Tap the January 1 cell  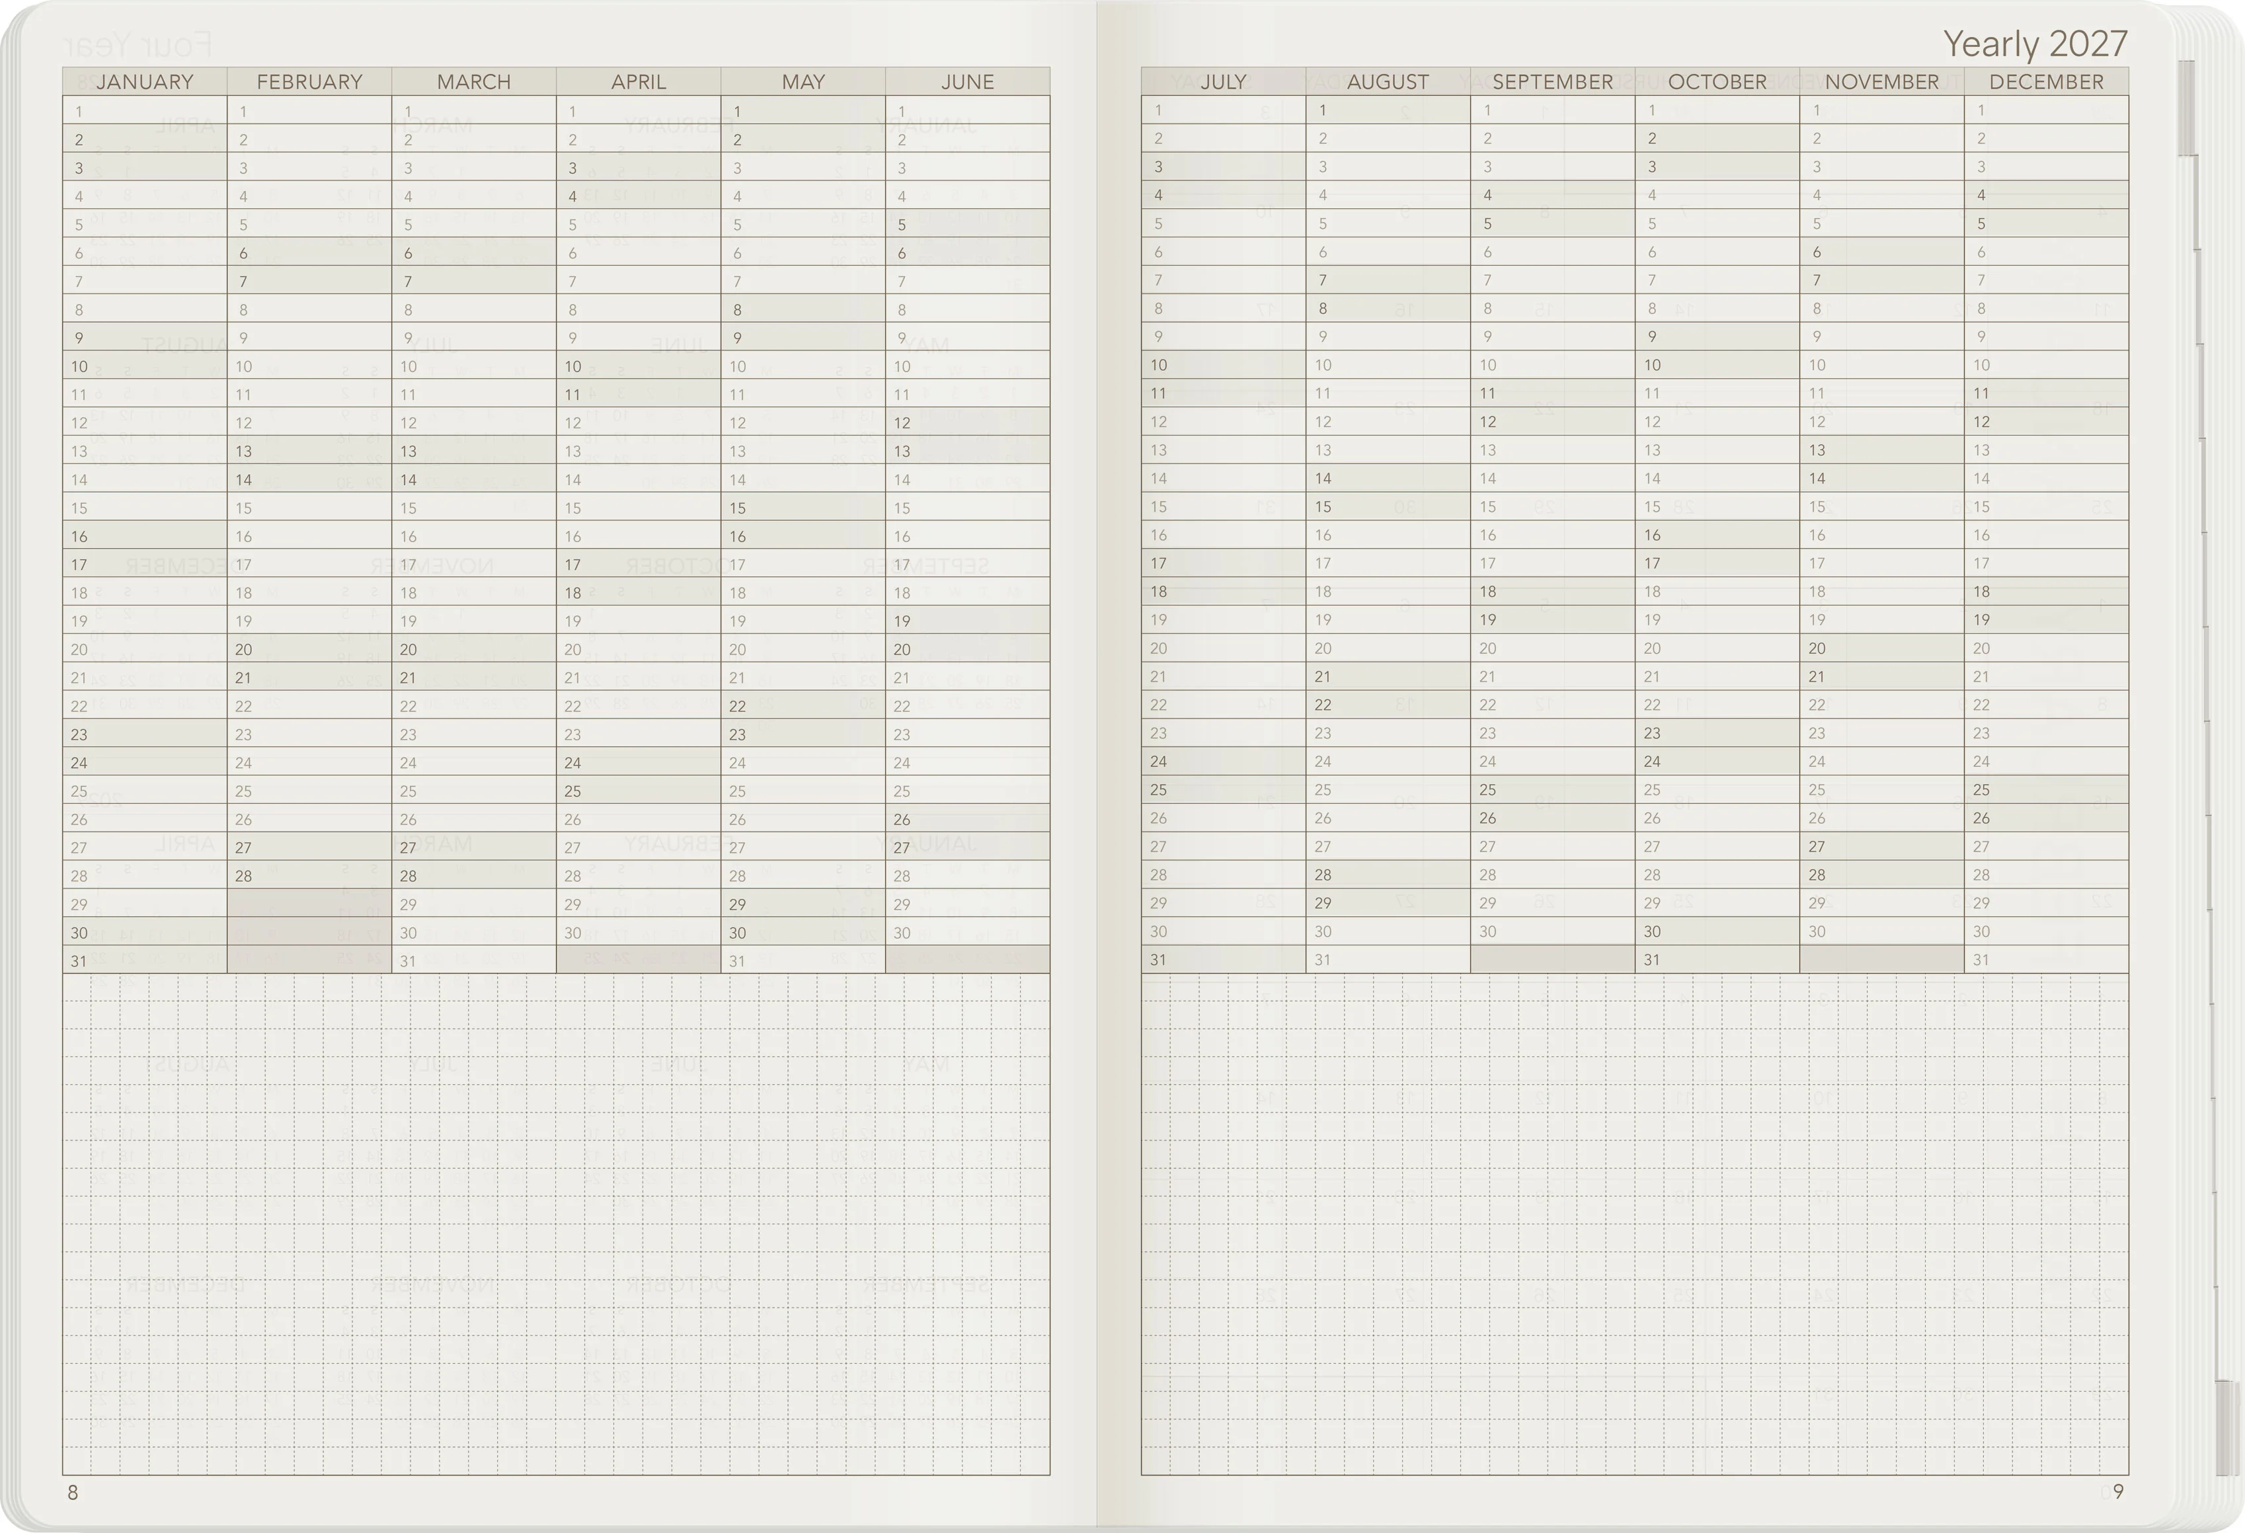pyautogui.click(x=145, y=110)
